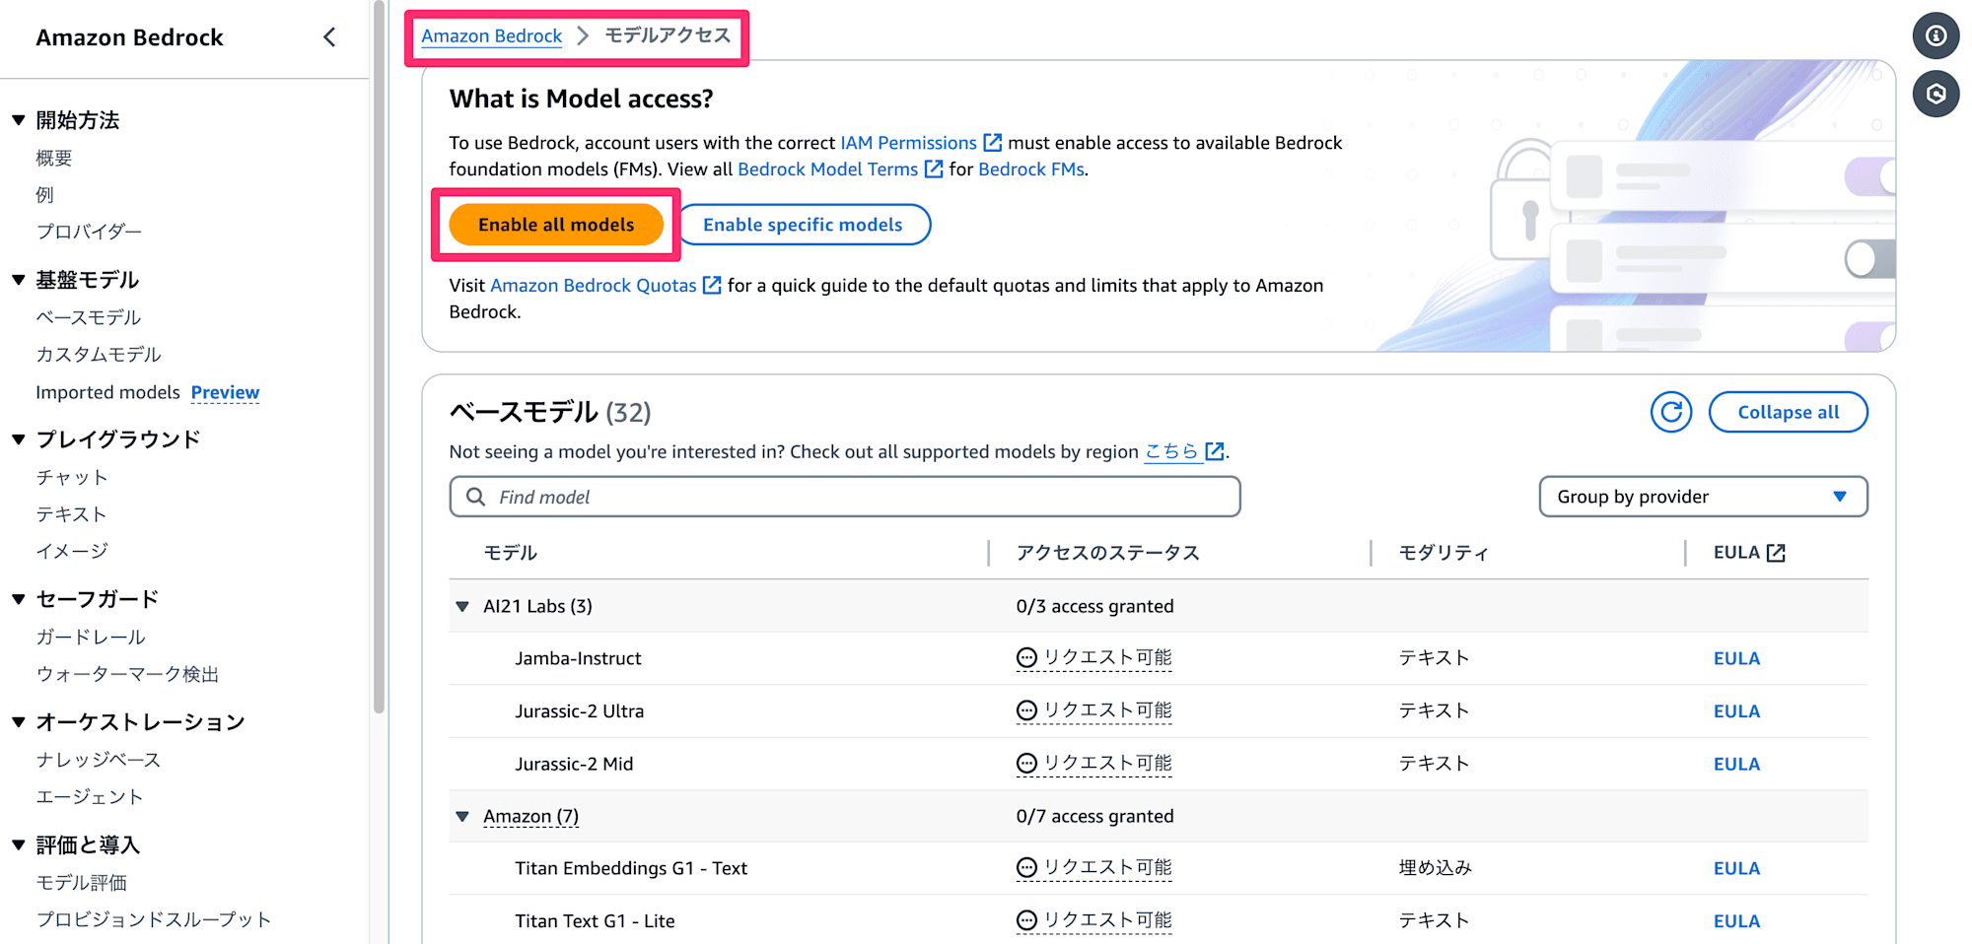This screenshot has height=944, width=1972.
Task: Open the EULA link for Jamba-Instruct
Action: coord(1736,658)
